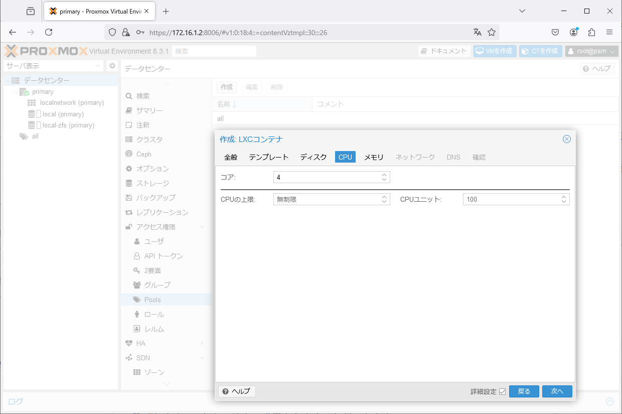Collapse the アクセス権限 section arrow
The image size is (622, 414).
pyautogui.click(x=202, y=227)
